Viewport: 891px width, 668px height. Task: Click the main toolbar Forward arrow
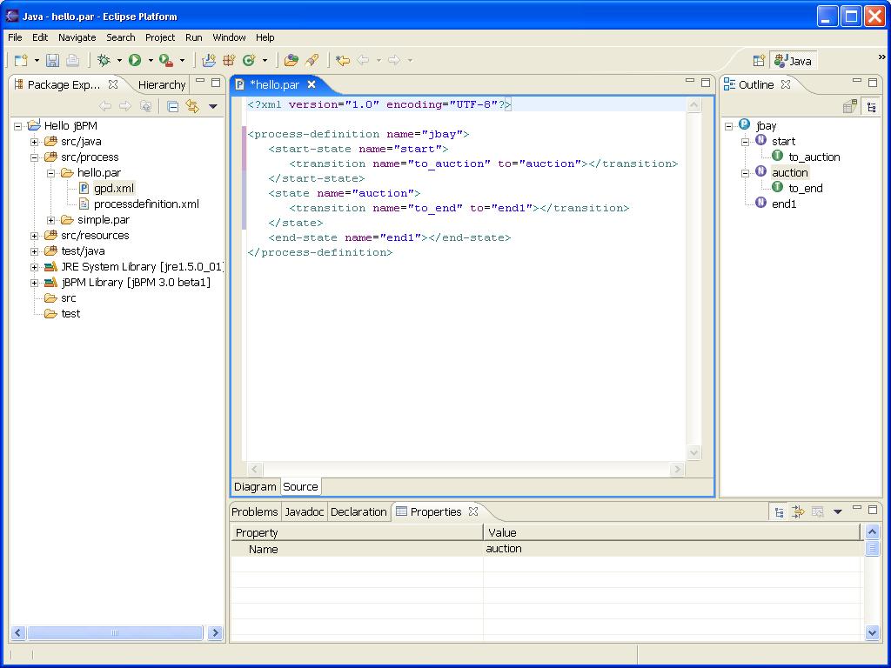(394, 60)
